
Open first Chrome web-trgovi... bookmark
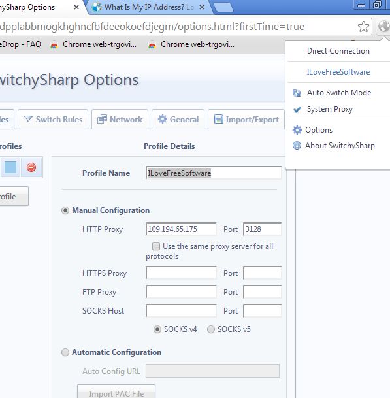[93, 44]
